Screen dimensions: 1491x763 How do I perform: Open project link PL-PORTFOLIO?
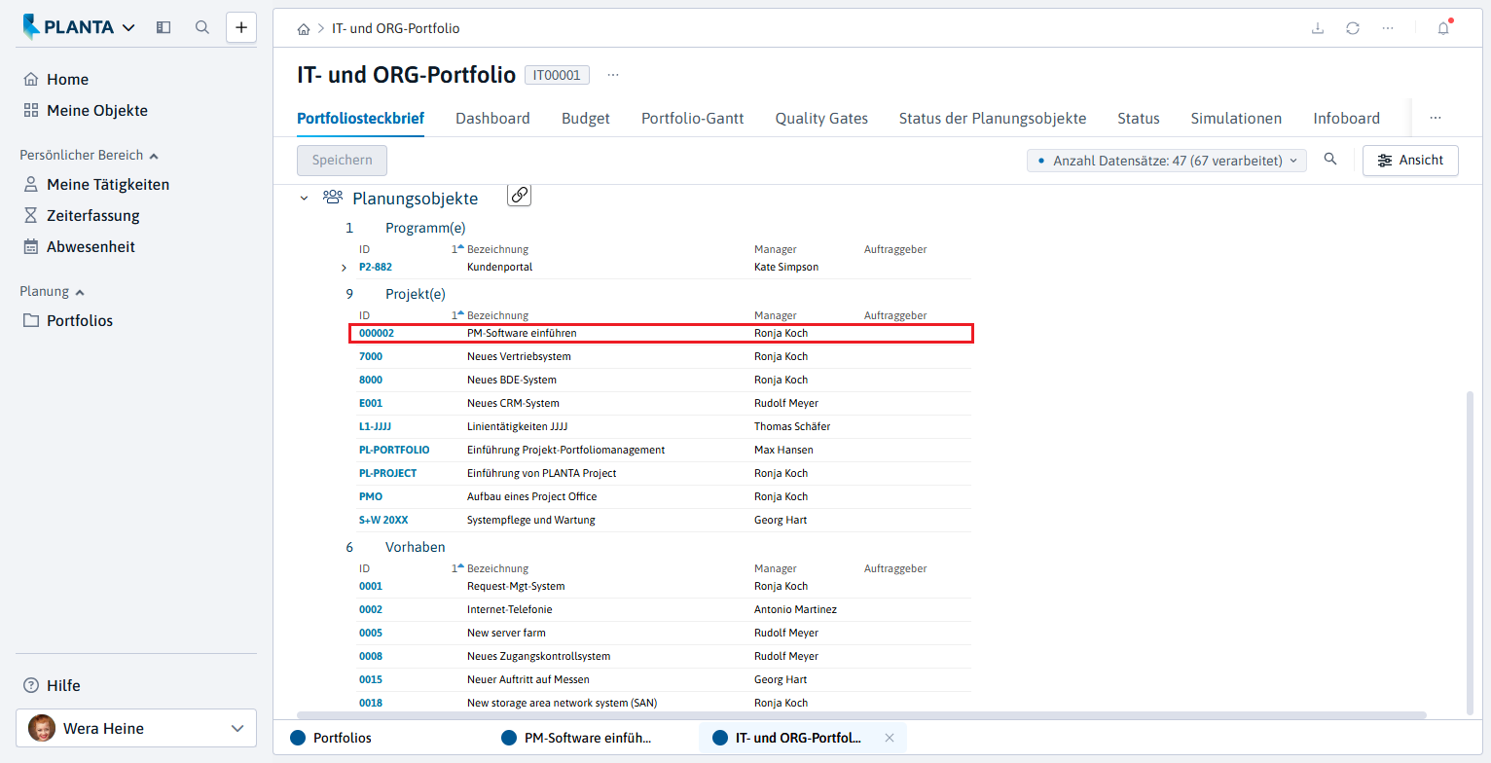394,450
